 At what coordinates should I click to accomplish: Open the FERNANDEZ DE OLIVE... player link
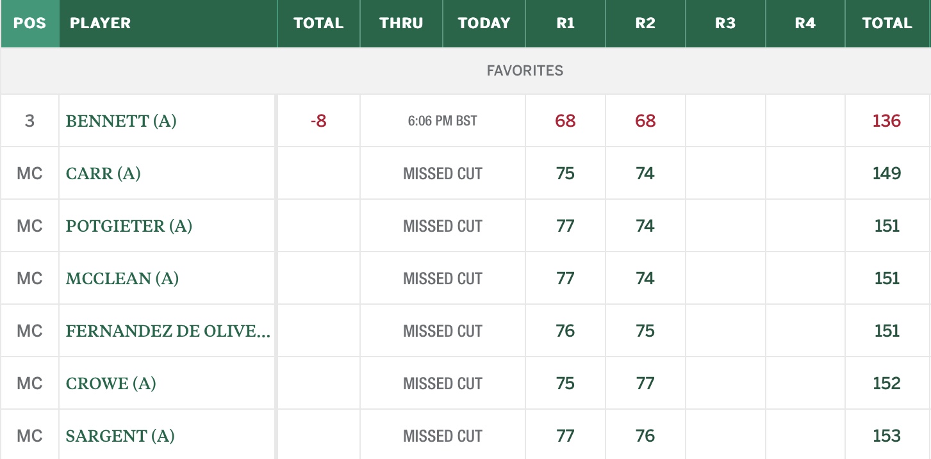(168, 331)
